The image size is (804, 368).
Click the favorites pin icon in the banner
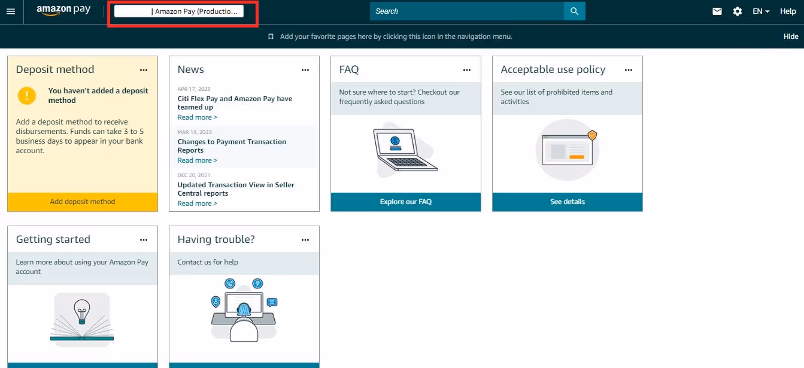coord(271,37)
